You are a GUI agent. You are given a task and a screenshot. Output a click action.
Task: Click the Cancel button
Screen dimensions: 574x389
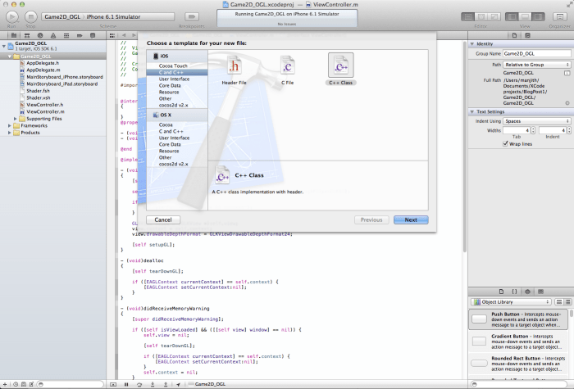click(163, 219)
